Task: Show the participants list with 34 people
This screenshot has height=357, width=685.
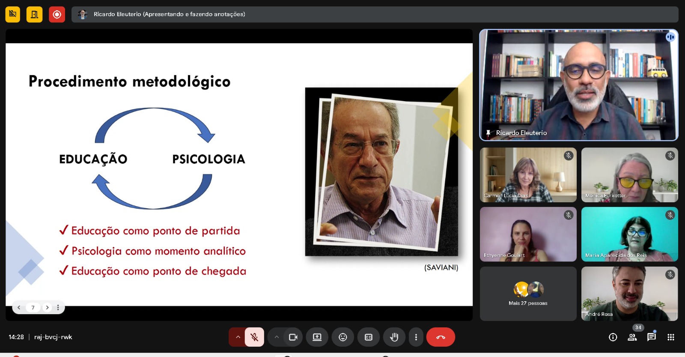Action: tap(632, 337)
